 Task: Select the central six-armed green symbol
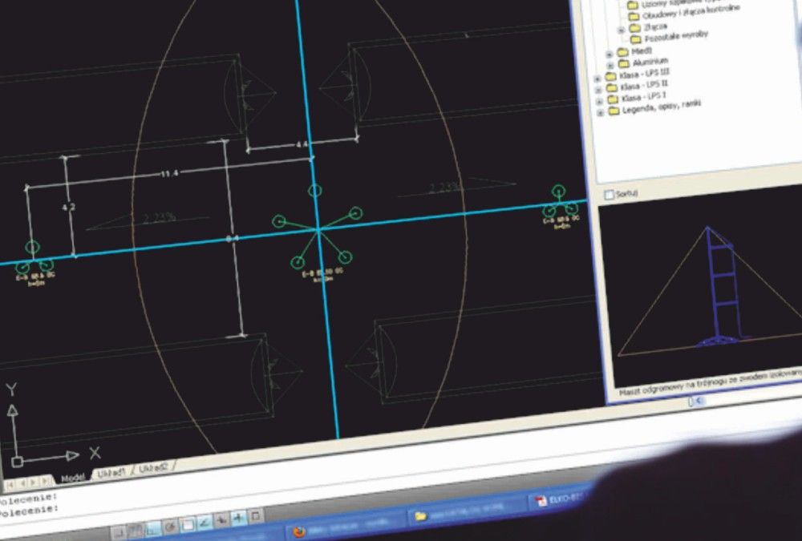[318, 228]
